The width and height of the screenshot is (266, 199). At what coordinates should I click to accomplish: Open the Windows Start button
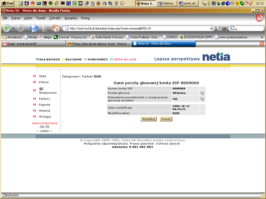pyautogui.click(x=7, y=3)
